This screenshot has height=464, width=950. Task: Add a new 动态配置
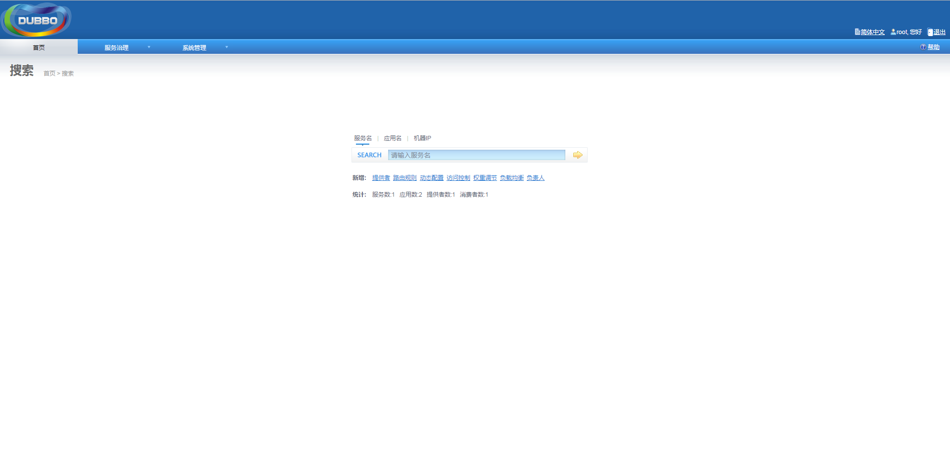(432, 178)
